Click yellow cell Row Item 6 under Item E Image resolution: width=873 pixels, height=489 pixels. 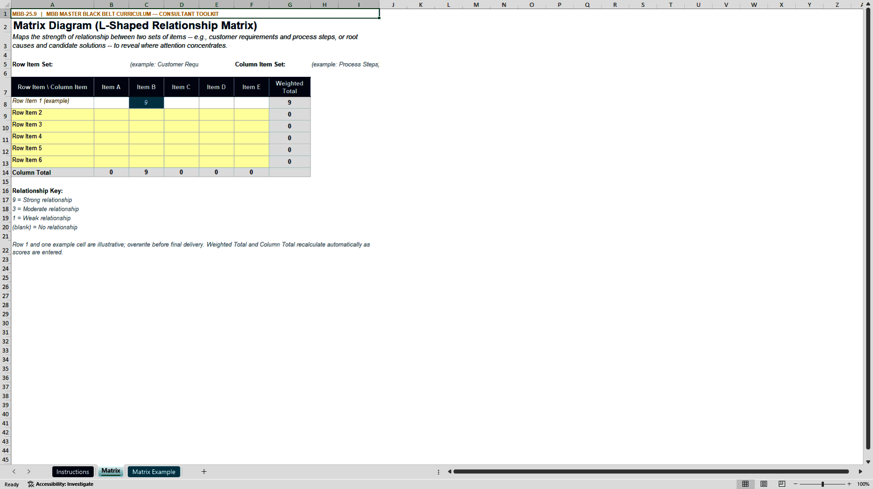tap(251, 162)
